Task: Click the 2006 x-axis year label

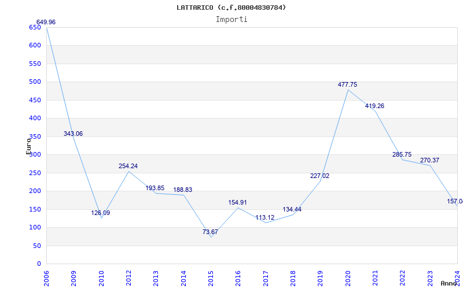Action: coord(46,278)
